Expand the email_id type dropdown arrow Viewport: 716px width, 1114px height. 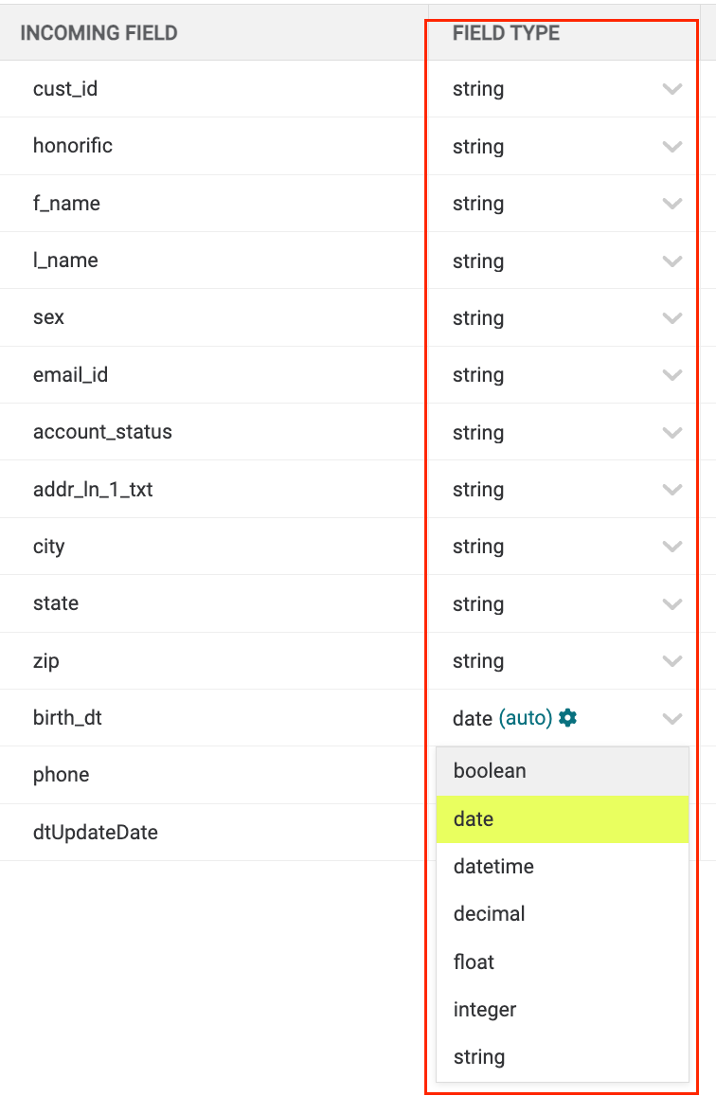672,374
